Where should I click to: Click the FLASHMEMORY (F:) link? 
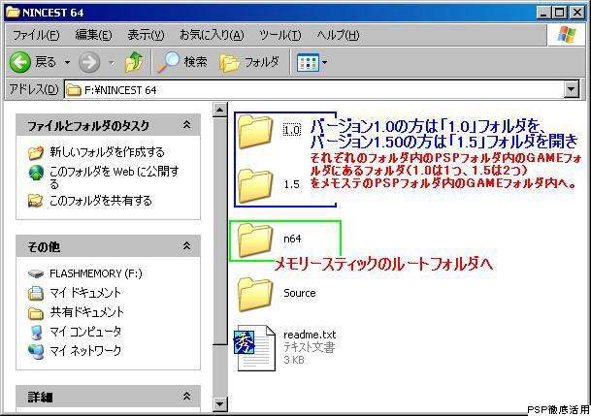coord(96,273)
